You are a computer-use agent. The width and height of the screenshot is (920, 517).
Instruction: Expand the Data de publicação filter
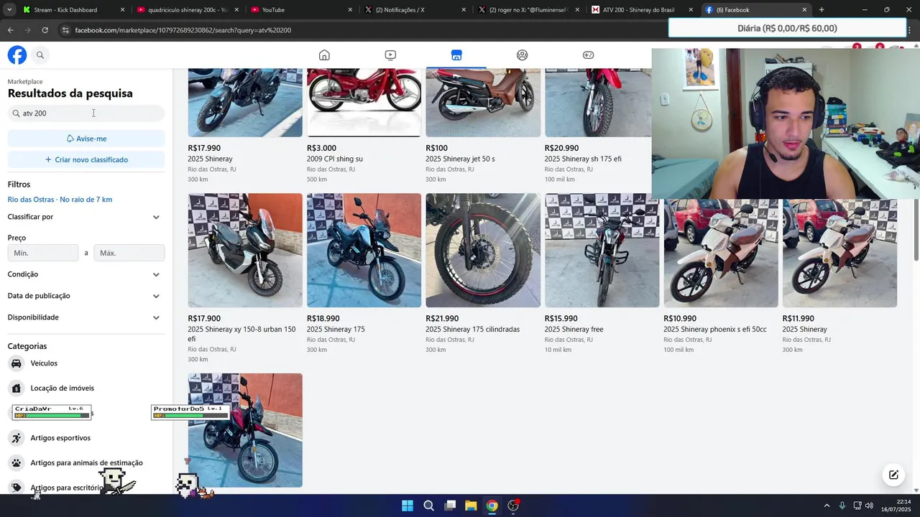(x=85, y=296)
